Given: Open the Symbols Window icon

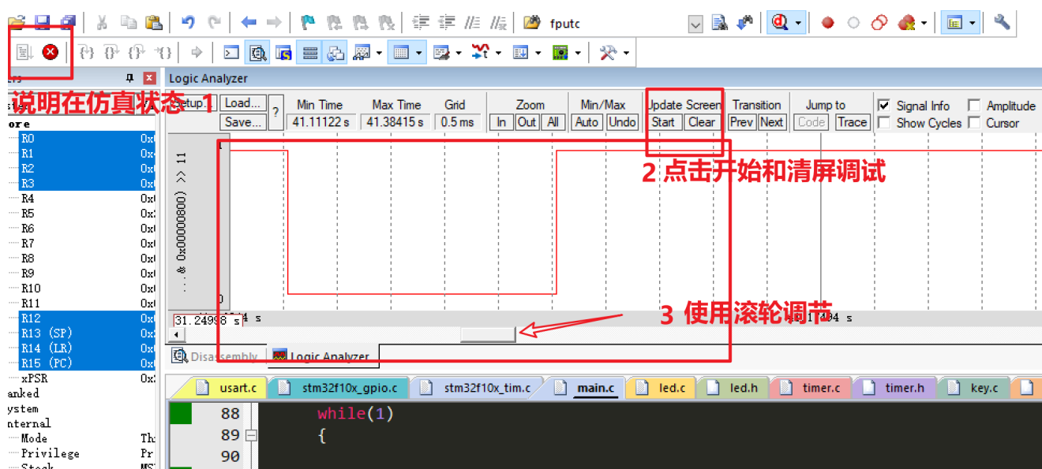Looking at the screenshot, I should pos(282,52).
